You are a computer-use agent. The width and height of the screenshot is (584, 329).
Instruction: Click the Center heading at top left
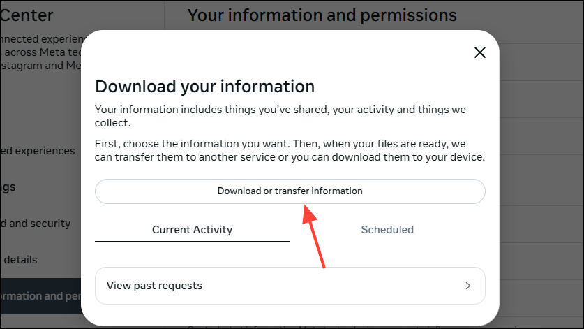28,15
